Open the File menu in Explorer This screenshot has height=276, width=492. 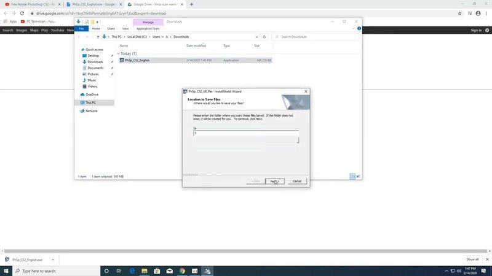(x=81, y=28)
